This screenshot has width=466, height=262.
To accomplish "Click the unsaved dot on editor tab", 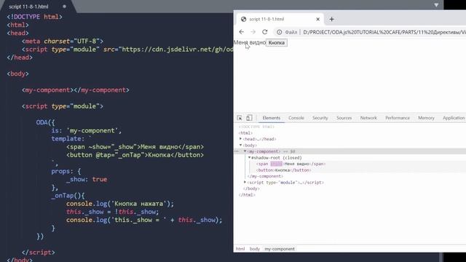I will (65, 7).
